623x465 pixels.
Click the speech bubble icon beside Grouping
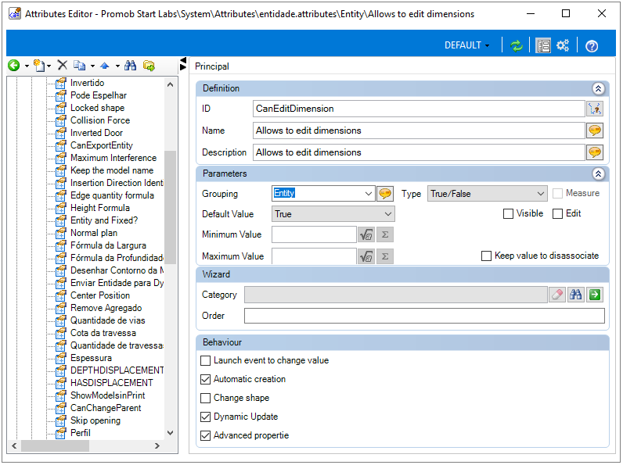[x=384, y=194]
